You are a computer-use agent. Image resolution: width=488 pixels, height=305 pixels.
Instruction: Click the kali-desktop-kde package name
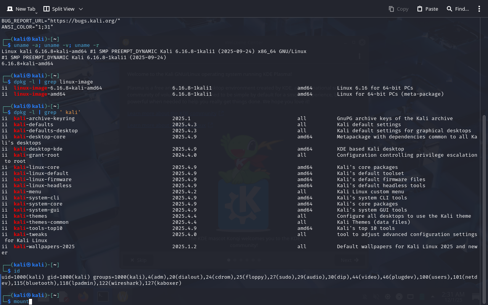tap(38, 149)
